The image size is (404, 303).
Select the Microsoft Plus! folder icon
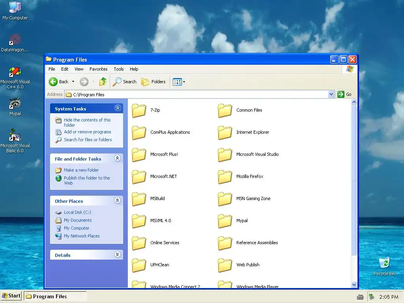pyautogui.click(x=139, y=155)
